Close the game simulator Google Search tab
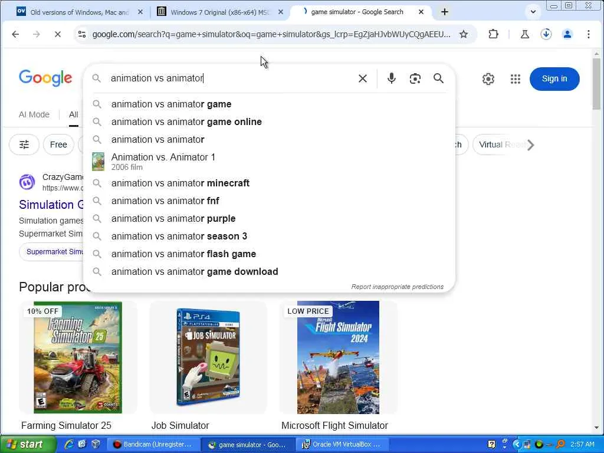 [x=421, y=12]
